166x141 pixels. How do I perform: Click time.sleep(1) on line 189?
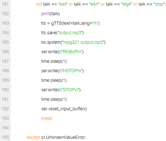point(54,80)
